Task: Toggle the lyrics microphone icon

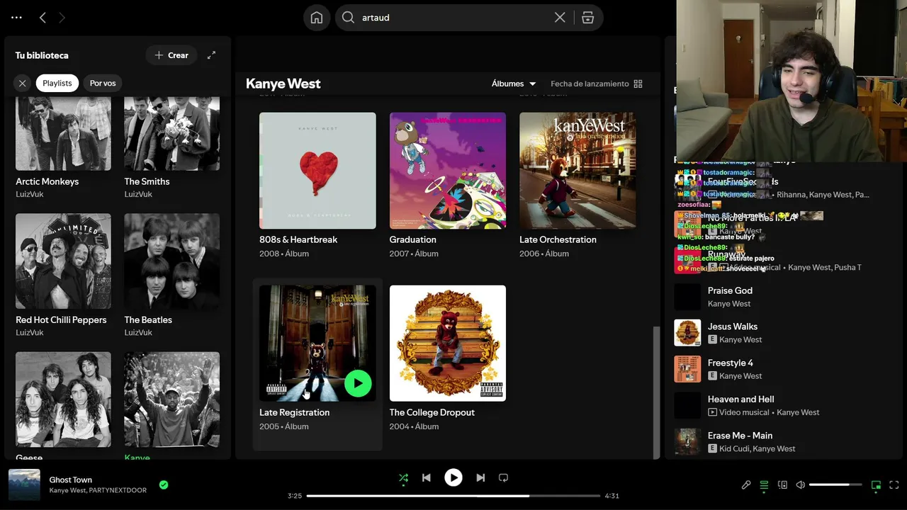Action: [746, 485]
